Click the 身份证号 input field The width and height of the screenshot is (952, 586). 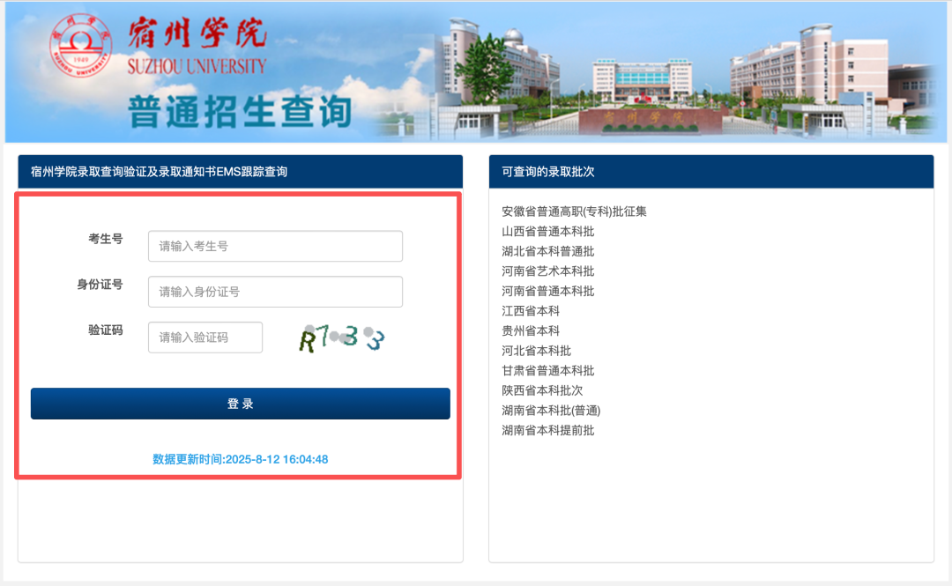point(275,292)
